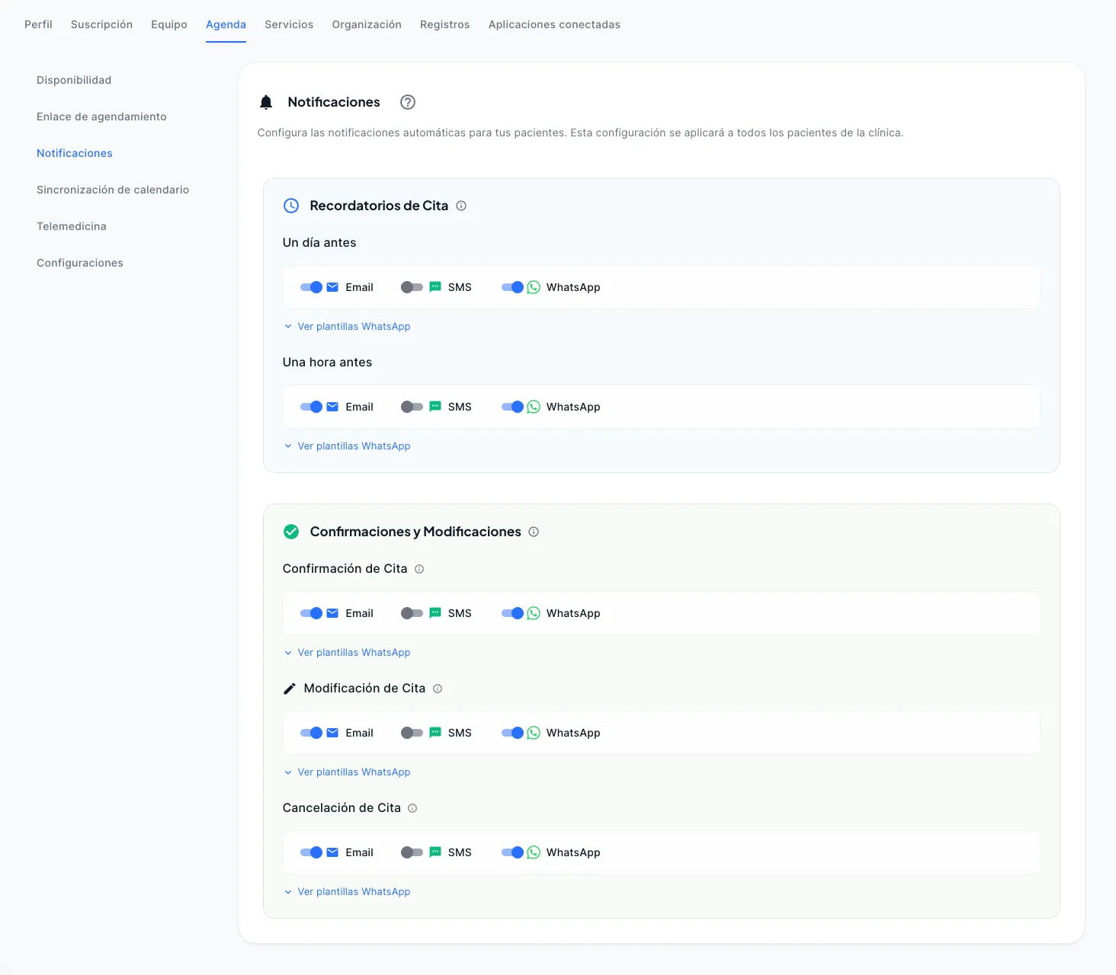Expand Ver plantillas WhatsApp under Un día antes
The image size is (1116, 975).
(x=348, y=326)
